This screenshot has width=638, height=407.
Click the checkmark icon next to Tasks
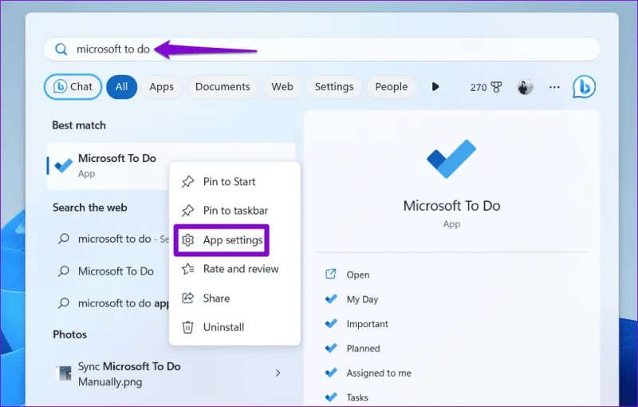pos(331,397)
